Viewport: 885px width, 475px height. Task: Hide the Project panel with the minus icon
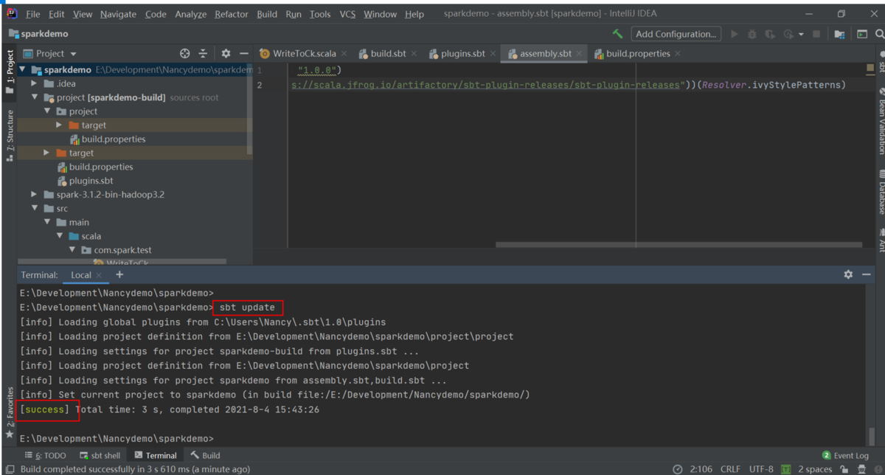(244, 53)
